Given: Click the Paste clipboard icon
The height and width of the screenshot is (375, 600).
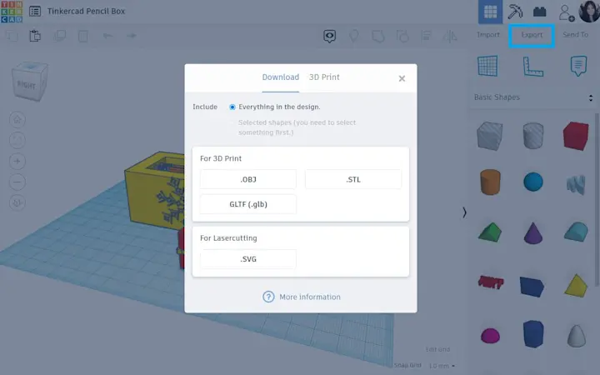Looking at the screenshot, I should (x=35, y=36).
